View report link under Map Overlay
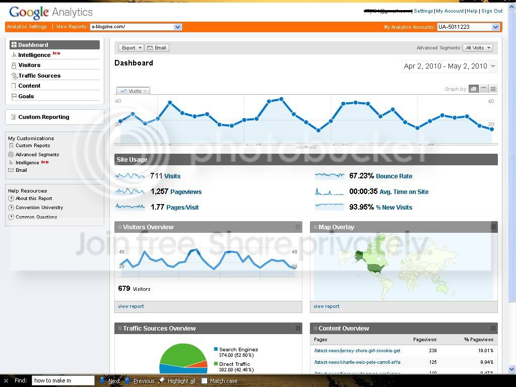516x387 pixels. point(327,306)
